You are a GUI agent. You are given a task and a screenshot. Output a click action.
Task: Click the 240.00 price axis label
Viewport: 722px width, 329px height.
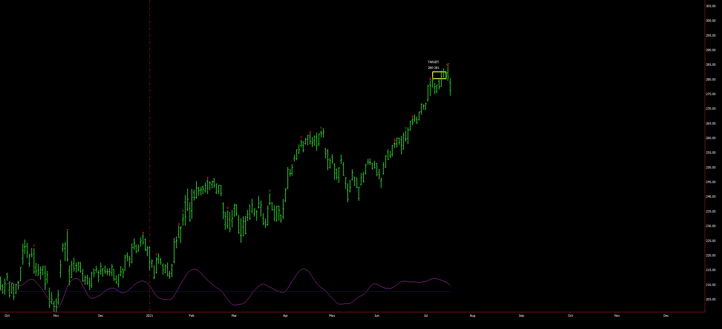[x=711, y=196]
